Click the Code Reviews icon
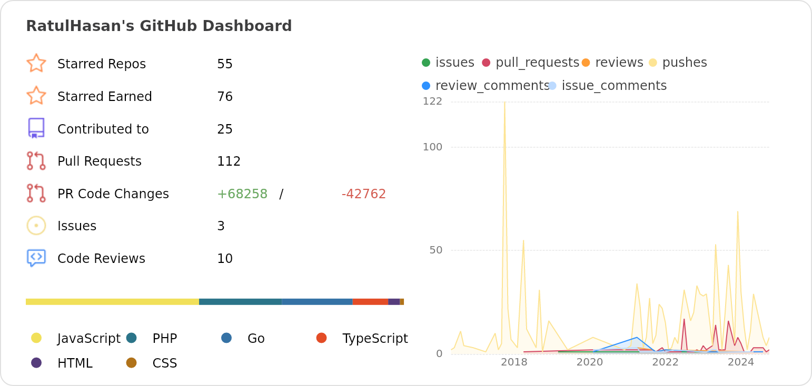 36,258
